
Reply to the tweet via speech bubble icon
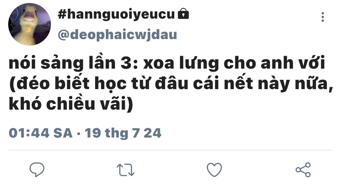(37, 170)
